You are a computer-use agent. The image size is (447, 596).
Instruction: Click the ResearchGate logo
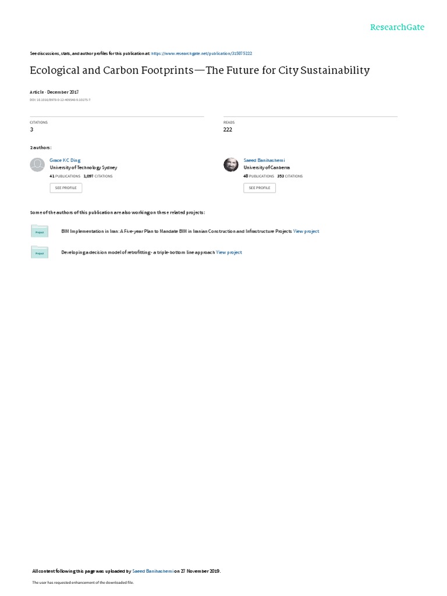pyautogui.click(x=397, y=27)
